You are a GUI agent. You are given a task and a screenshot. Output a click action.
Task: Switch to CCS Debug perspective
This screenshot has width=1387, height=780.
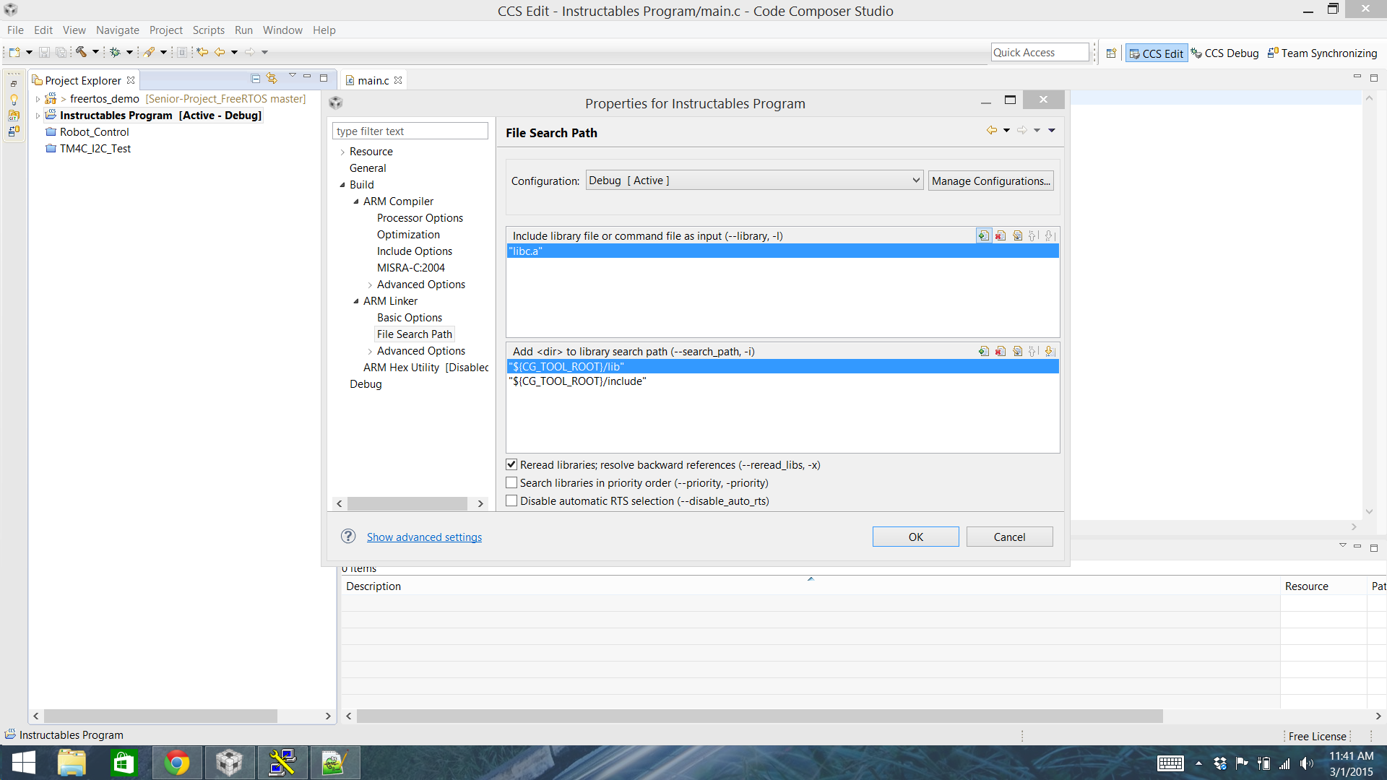(x=1225, y=53)
